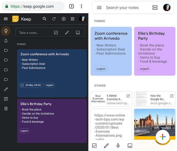Tap microphone voice note in bottom bar
Screen dimensions: 177x151
point(118,146)
